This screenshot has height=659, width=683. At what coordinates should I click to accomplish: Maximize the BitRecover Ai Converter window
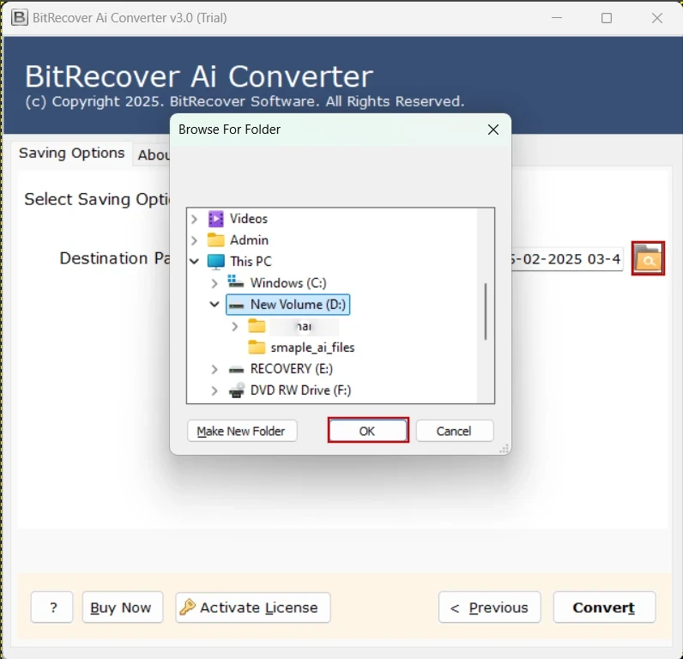[607, 18]
